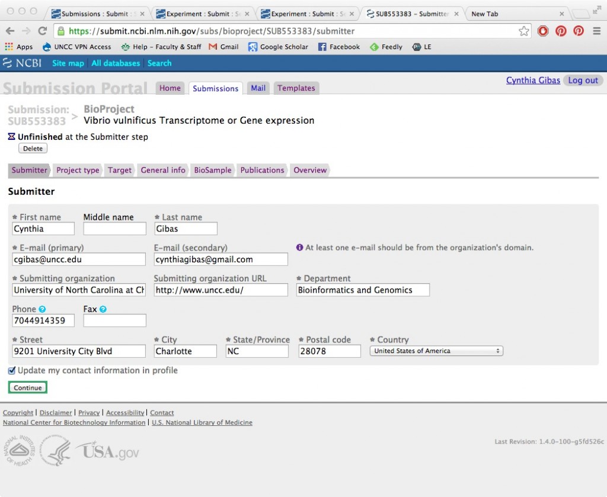
Task: Click the NCBI logo in header
Action: (x=23, y=63)
